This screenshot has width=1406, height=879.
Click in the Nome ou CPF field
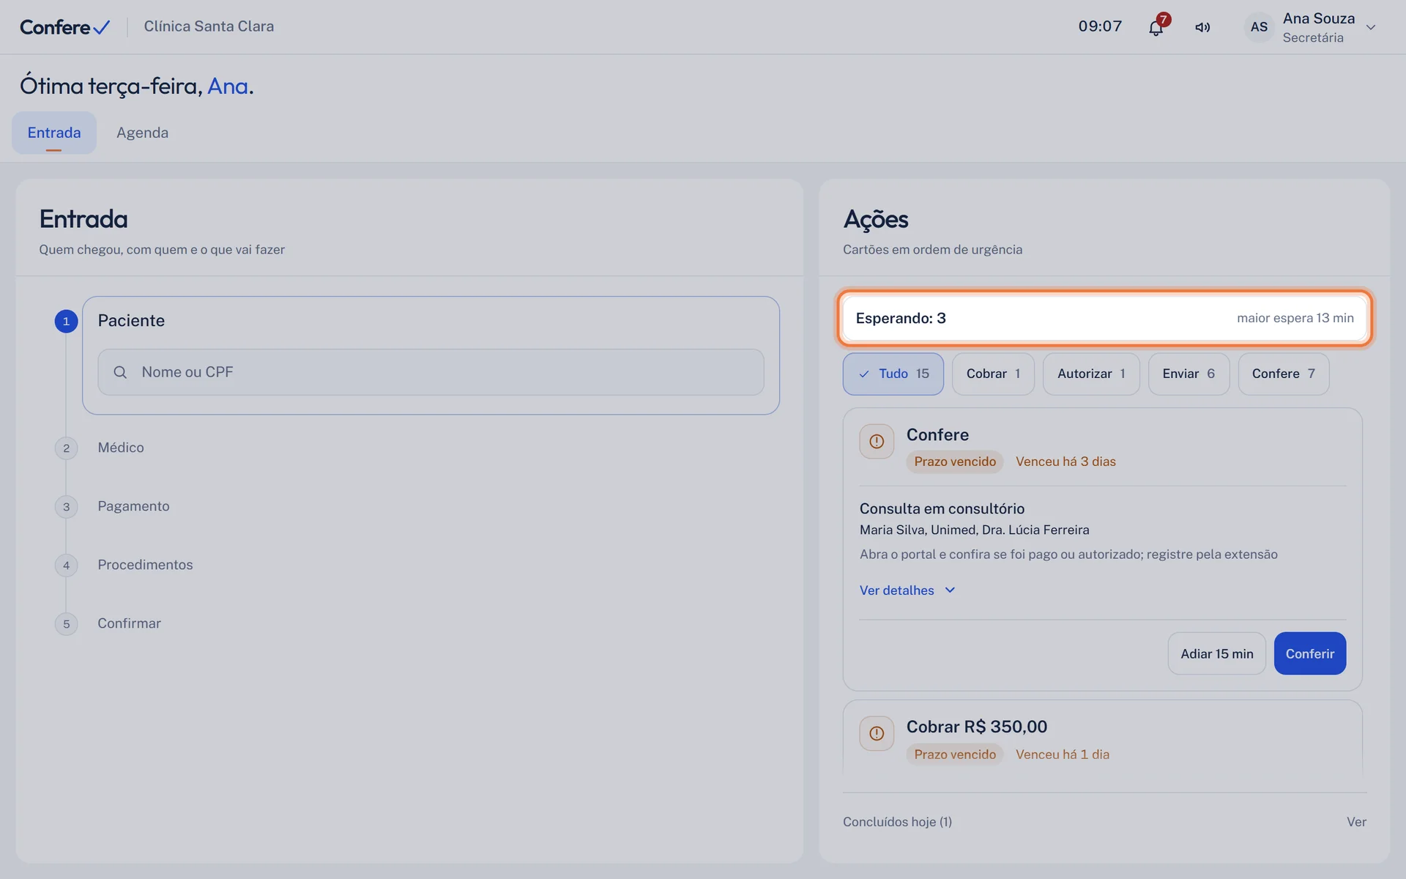click(x=431, y=372)
